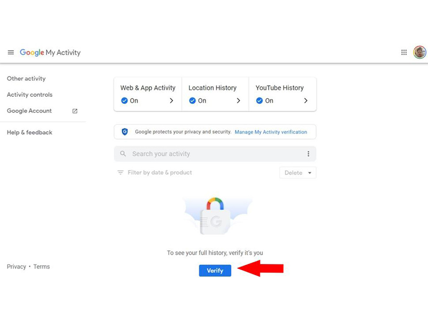Click the search magnifier icon
Image resolution: width=428 pixels, height=321 pixels.
coord(123,154)
